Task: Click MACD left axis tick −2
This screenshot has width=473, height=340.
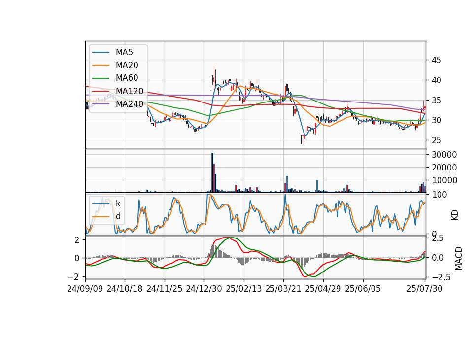Action: tap(74, 276)
